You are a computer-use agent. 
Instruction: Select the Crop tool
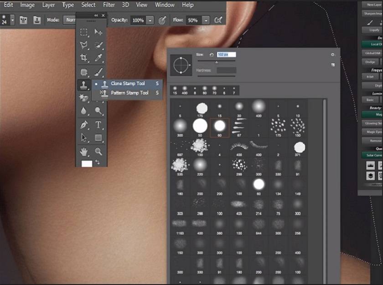pyautogui.click(x=84, y=58)
